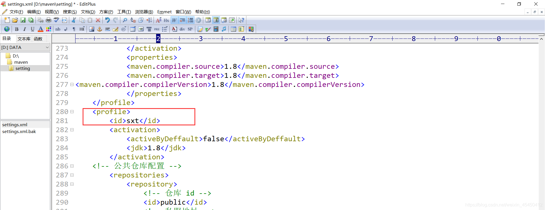Open Preferences gear icon

tap(198, 20)
